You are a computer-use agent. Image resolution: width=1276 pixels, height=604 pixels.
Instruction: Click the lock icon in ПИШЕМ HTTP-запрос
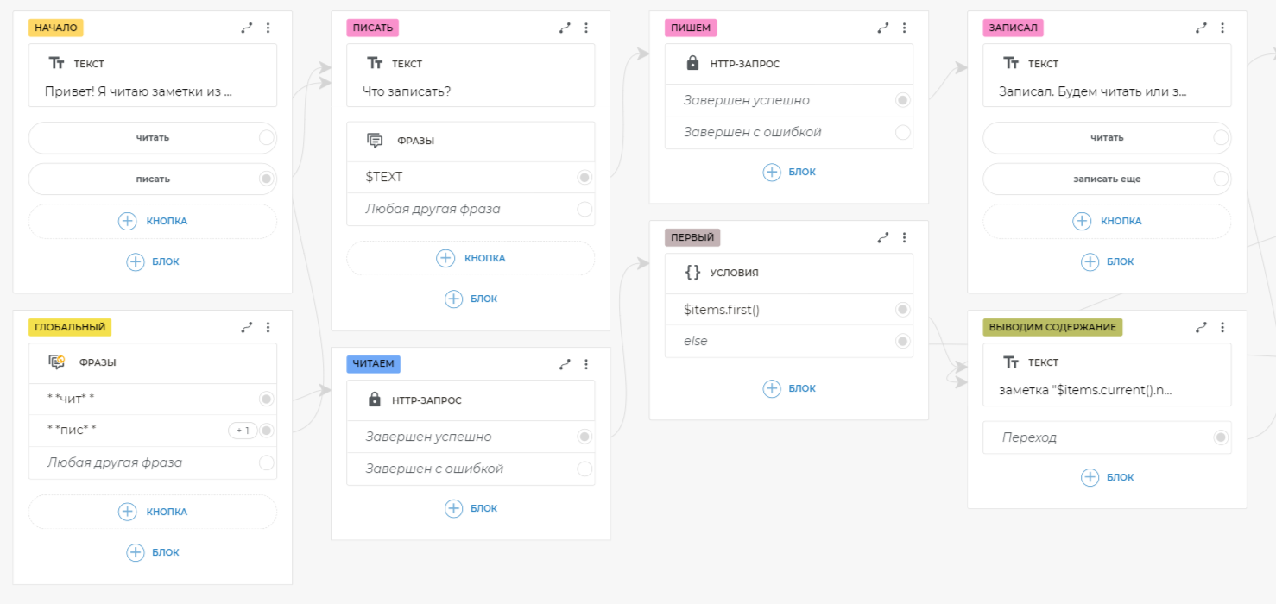692,63
